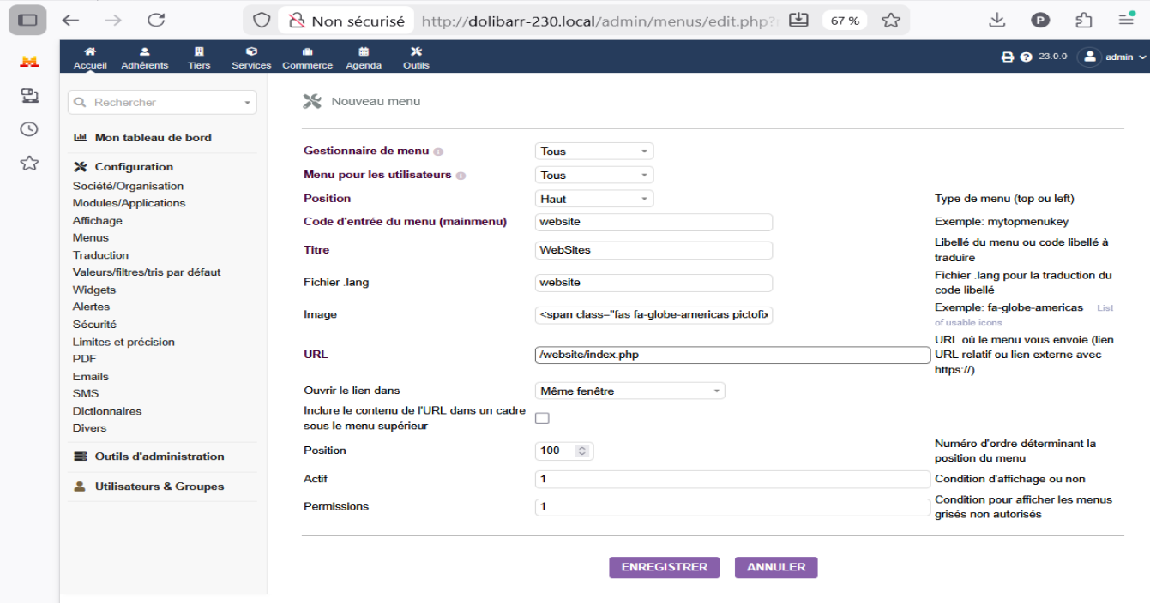Click the help question-mark icon

(x=1026, y=57)
